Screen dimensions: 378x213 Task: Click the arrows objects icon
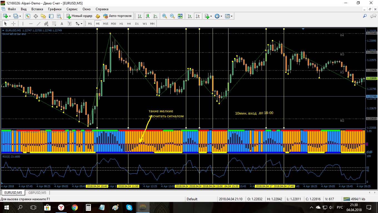(78, 24)
